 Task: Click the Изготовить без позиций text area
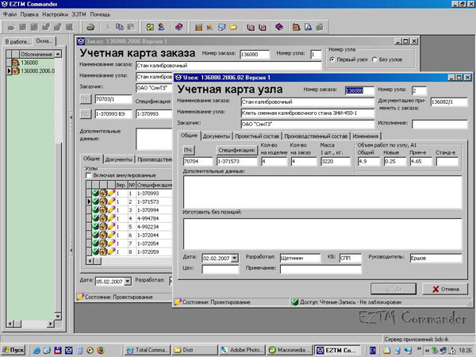322,233
